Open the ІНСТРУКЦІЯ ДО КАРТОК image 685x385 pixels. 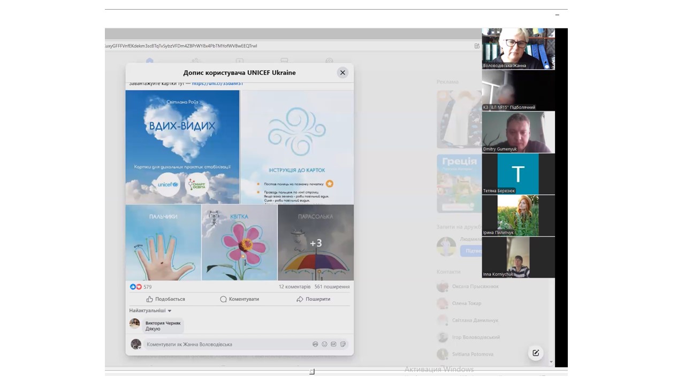pos(297,147)
